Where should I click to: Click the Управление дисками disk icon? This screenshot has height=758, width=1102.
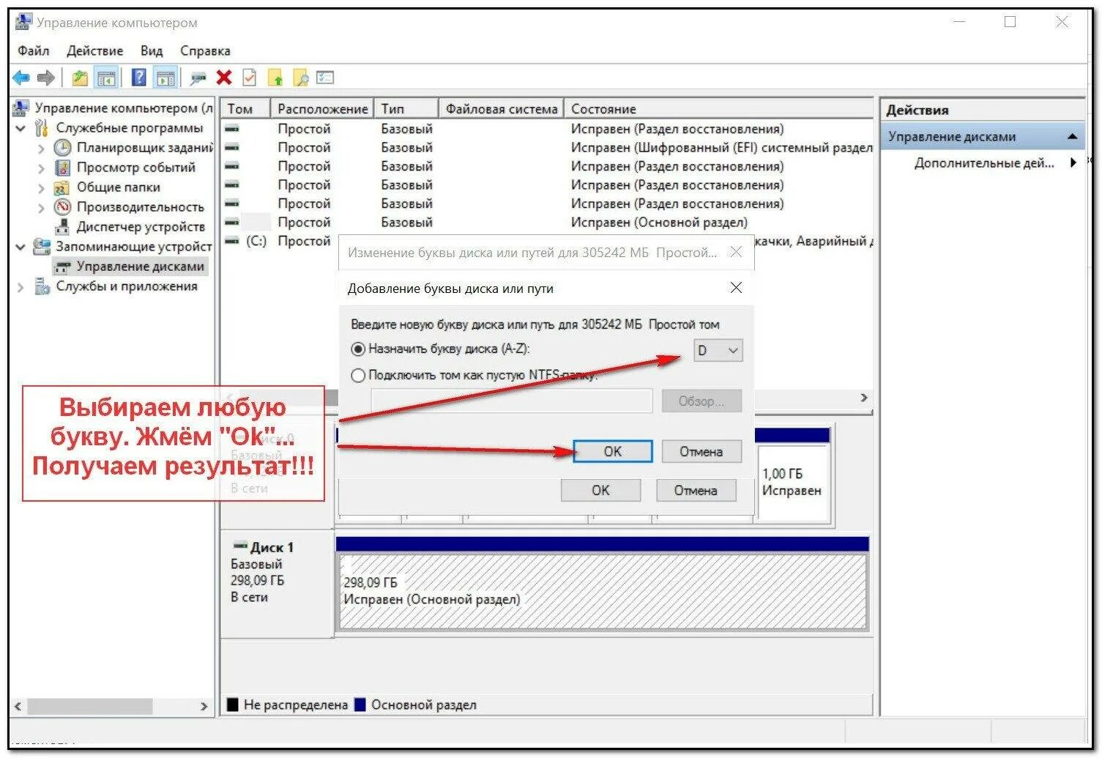coord(63,267)
